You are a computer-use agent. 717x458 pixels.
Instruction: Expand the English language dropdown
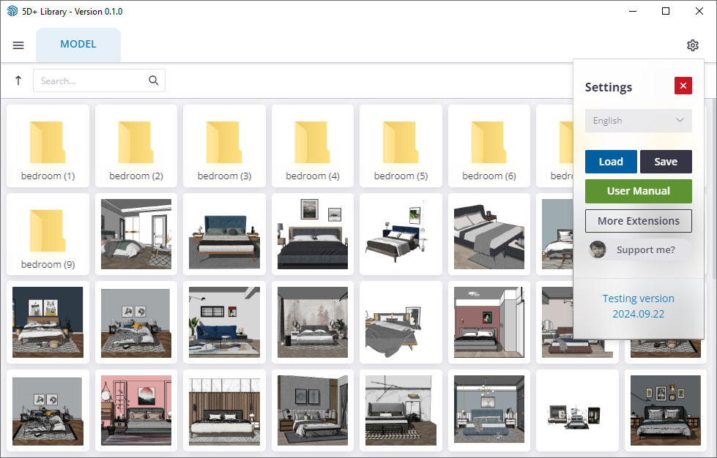[638, 121]
